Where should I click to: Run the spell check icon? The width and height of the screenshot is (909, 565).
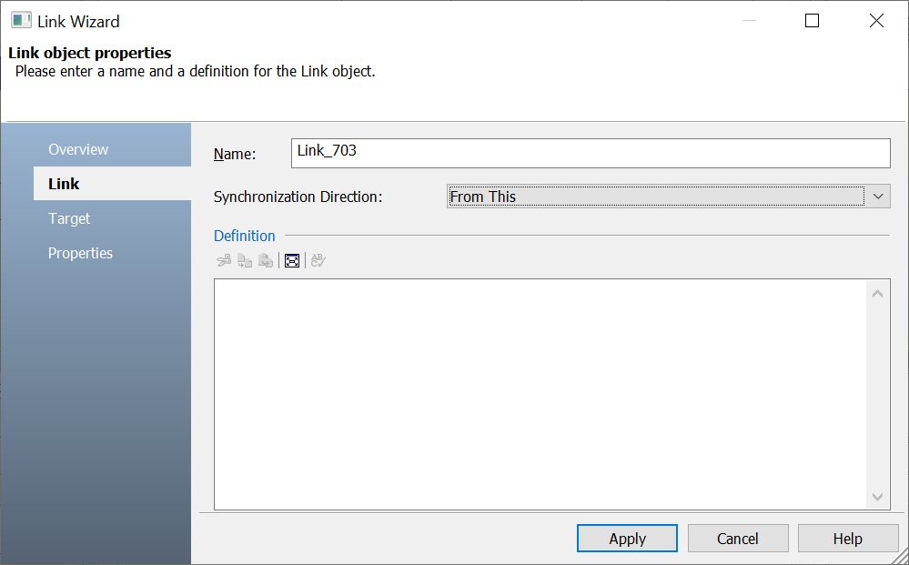point(318,261)
